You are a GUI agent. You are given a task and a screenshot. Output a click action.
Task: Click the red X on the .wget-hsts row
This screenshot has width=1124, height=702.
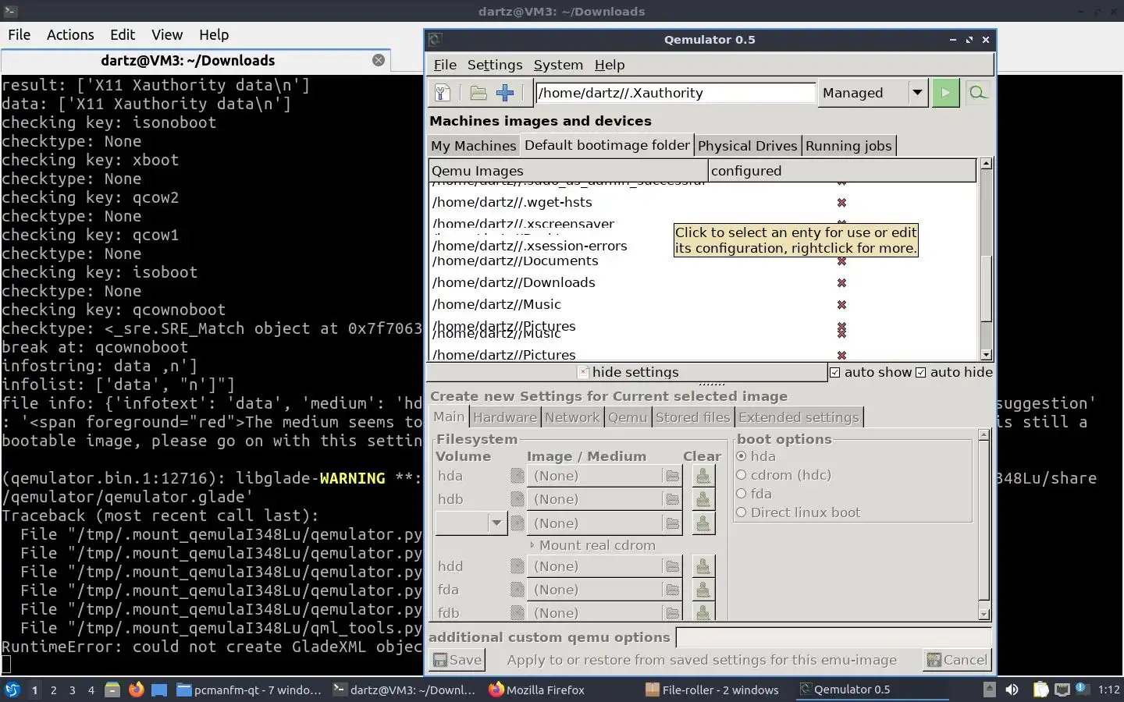[841, 203]
